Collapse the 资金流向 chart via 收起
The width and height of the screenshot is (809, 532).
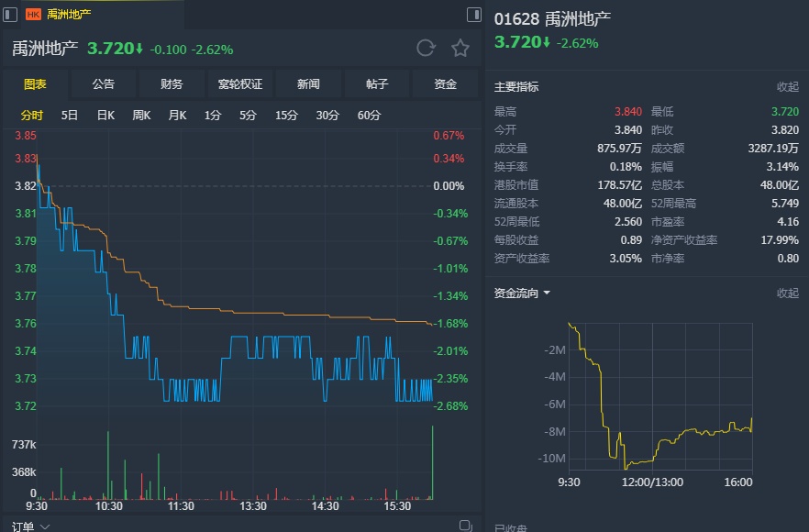(788, 294)
